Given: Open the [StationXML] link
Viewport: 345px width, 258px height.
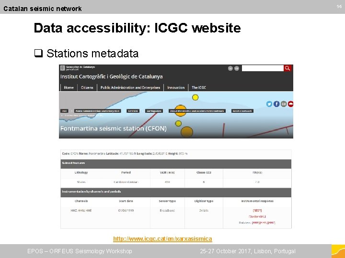Looking at the screenshot, I should tap(257, 216).
